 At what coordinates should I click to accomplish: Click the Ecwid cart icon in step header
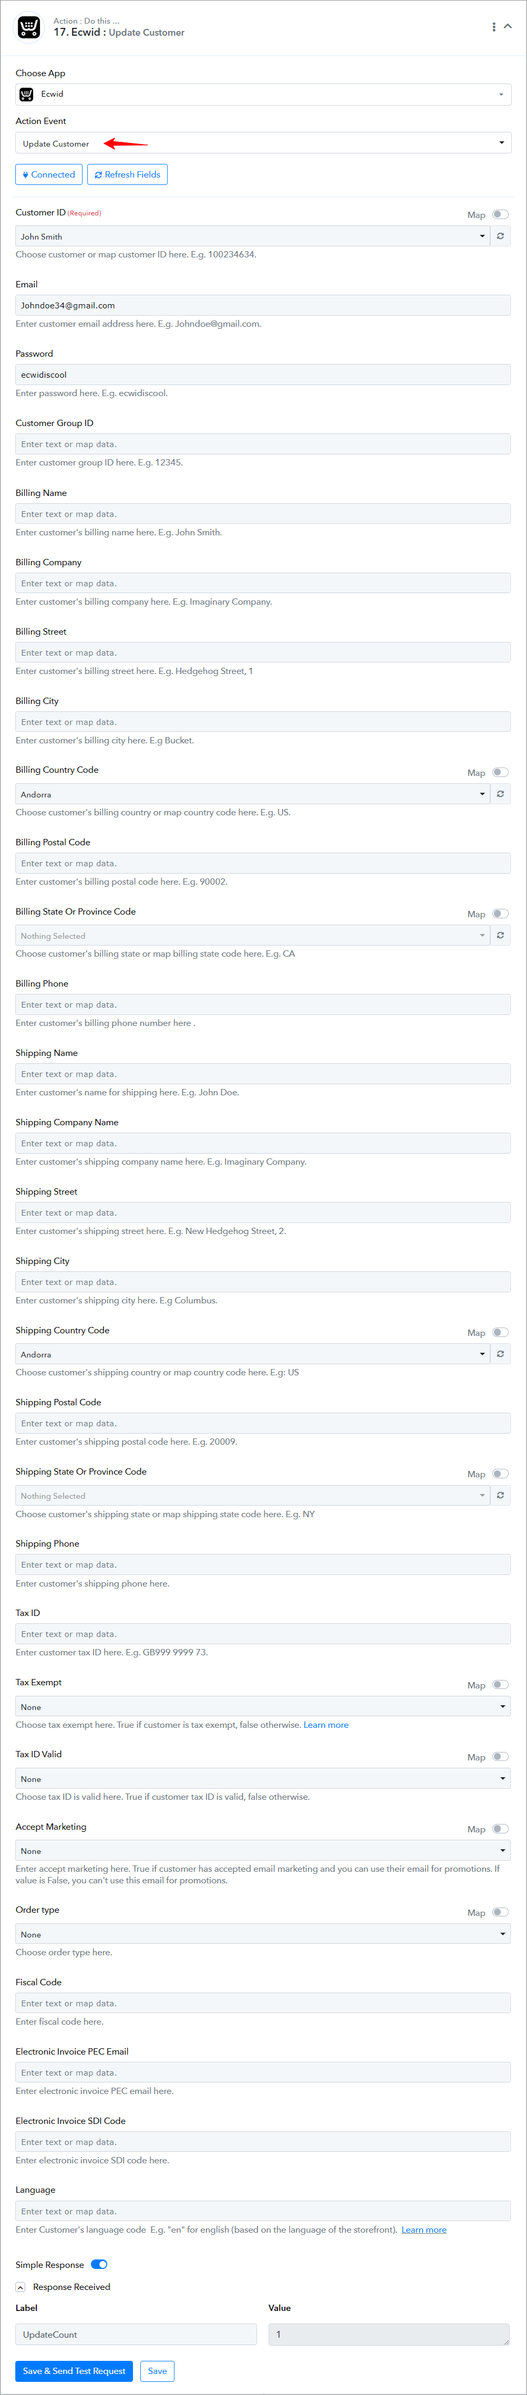click(x=29, y=27)
